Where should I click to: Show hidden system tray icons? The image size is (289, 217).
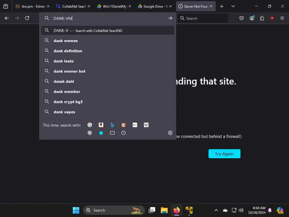pyautogui.click(x=216, y=210)
